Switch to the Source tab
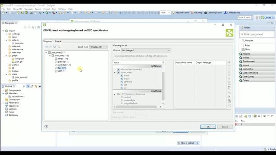 58,41
